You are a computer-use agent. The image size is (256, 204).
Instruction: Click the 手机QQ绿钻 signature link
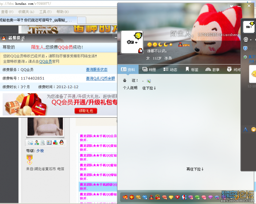pos(98,177)
